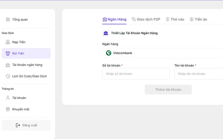Switch to the Ngân Hàng tab
This screenshot has height=139, width=223.
click(x=114, y=19)
